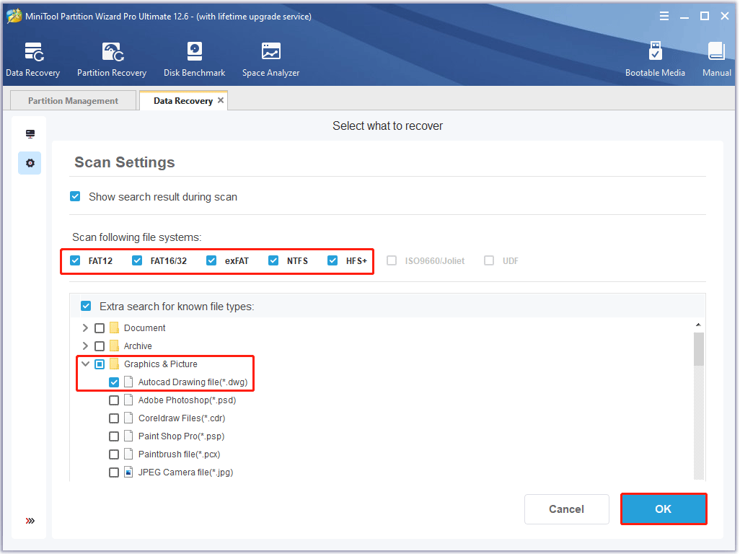Start the Space Analyzer

tap(270, 58)
